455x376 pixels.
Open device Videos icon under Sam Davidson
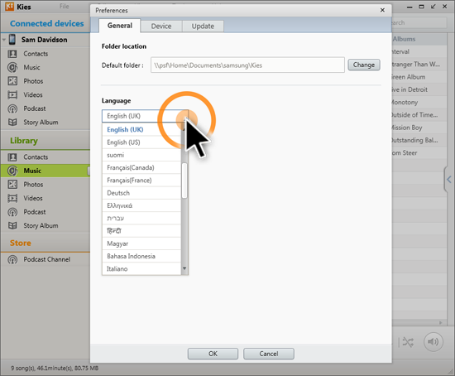[x=12, y=94]
